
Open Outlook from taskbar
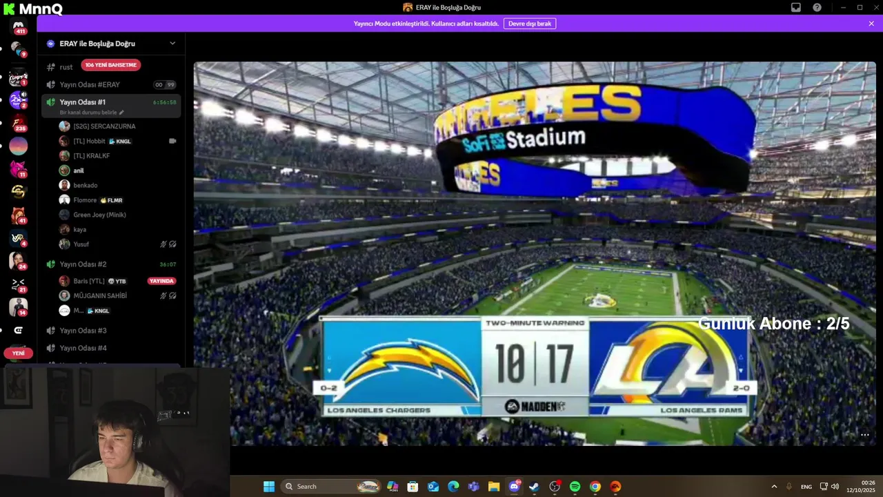433,487
